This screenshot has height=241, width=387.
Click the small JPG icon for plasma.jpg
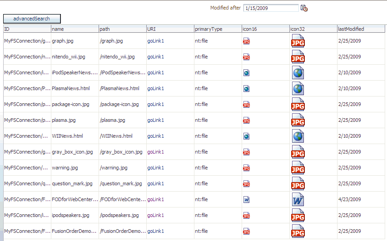[x=246, y=120]
